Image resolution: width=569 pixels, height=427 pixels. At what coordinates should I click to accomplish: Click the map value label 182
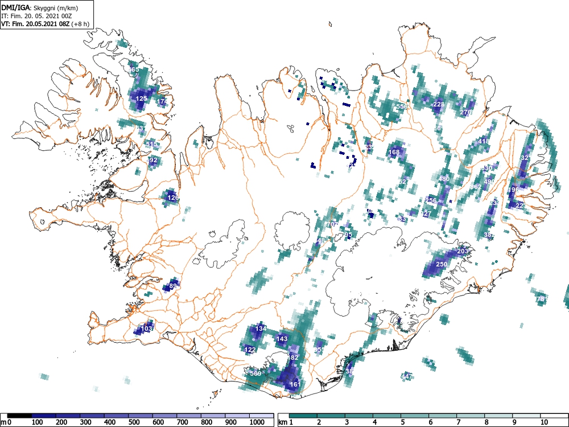click(293, 358)
